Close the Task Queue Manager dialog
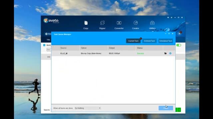Screen dimensions: 213x119 click(x=172, y=34)
